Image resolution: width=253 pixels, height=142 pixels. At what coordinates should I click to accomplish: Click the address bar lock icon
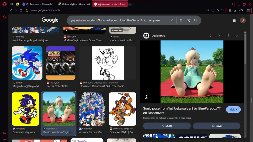(x=27, y=10)
